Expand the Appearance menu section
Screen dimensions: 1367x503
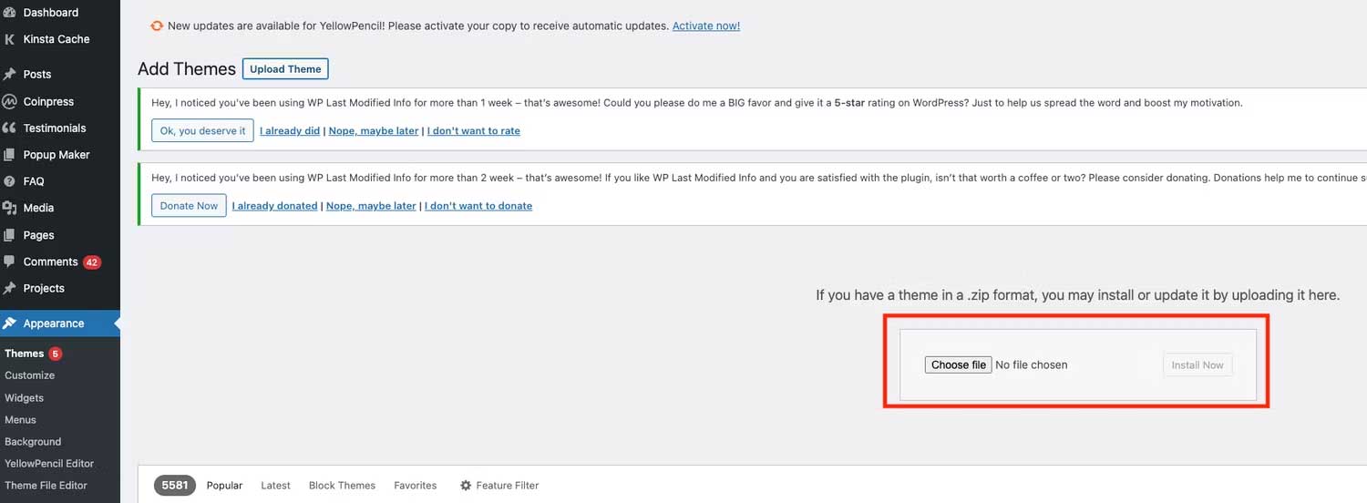coord(53,323)
